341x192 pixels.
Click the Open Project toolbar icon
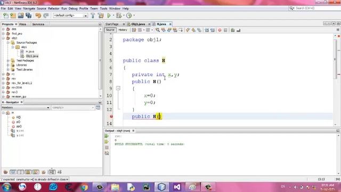click(x=21, y=15)
